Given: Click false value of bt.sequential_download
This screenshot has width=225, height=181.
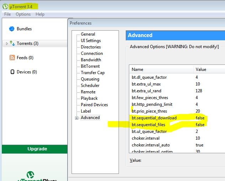Looking at the screenshot, I should click(x=200, y=118).
